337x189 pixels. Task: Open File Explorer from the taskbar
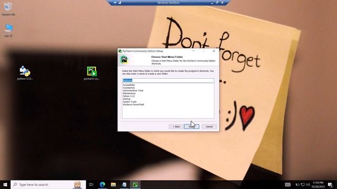[113, 184]
